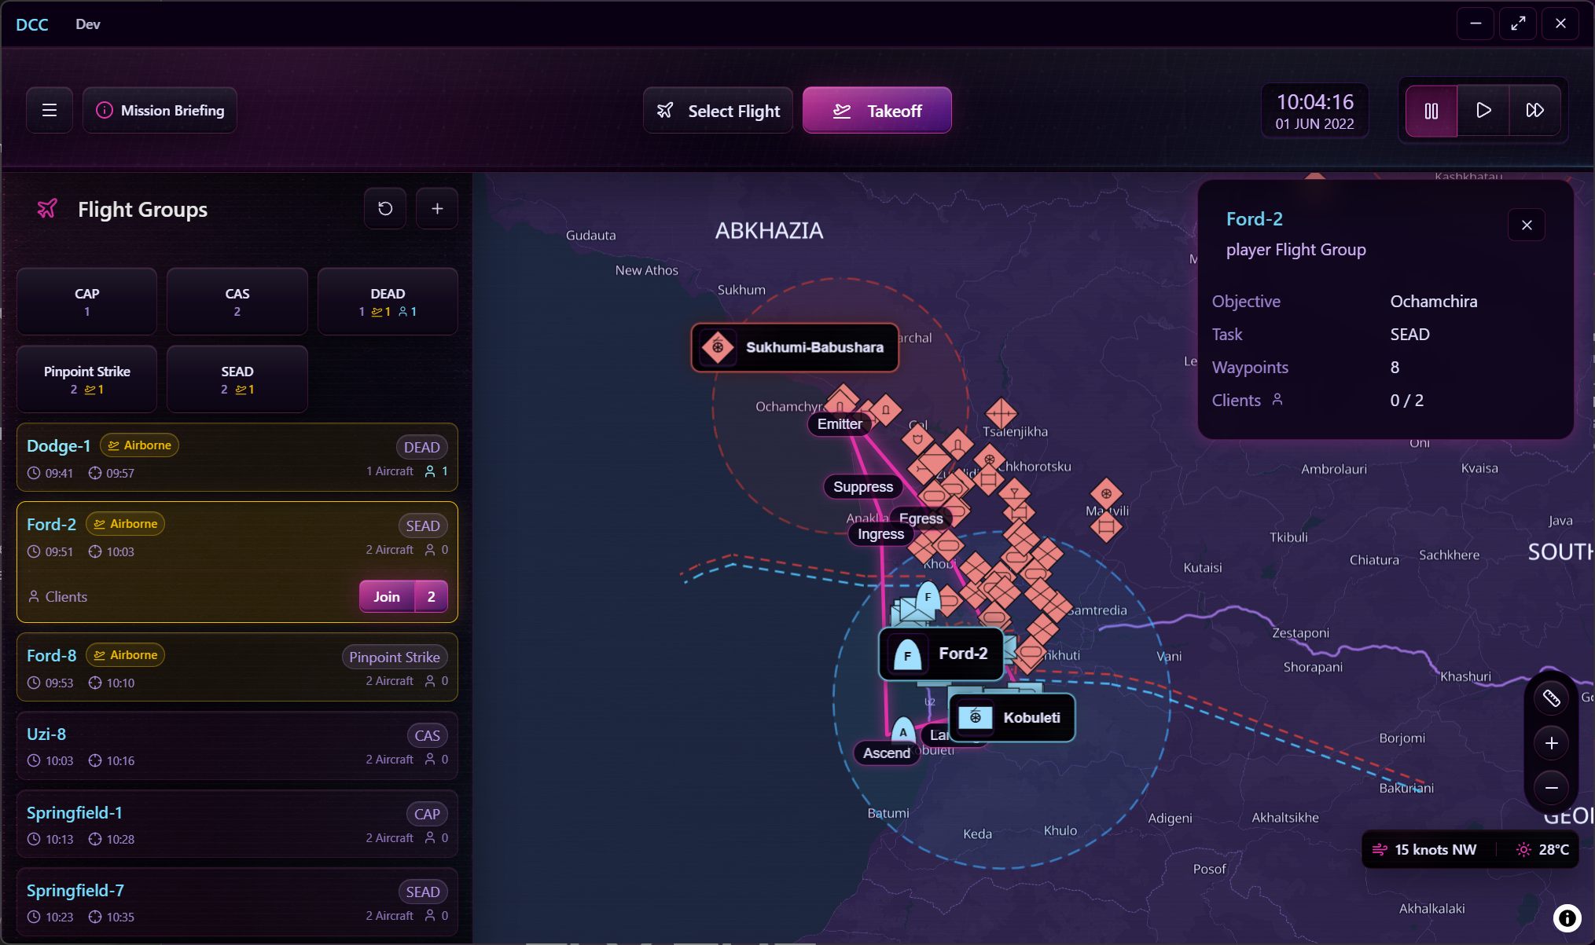The image size is (1595, 945).
Task: Select the Egress waypoint label
Action: [921, 518]
